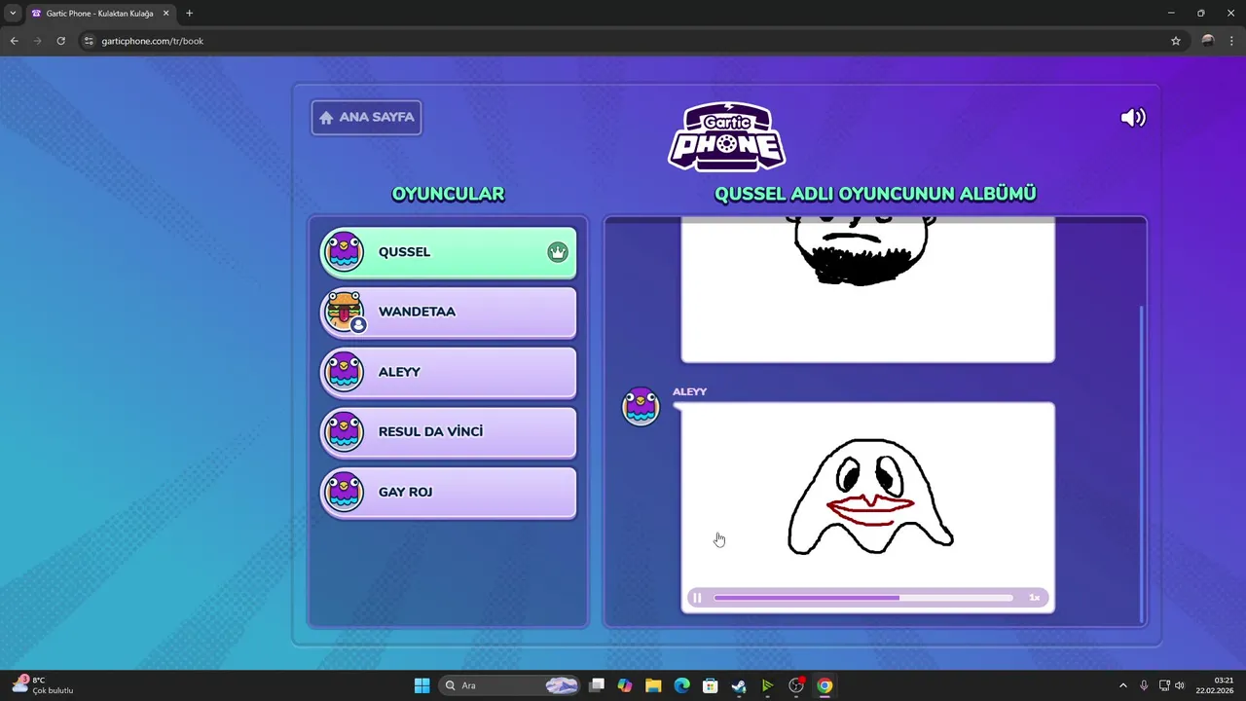This screenshot has height=701, width=1246.
Task: Open the Windows Start menu
Action: (421, 685)
